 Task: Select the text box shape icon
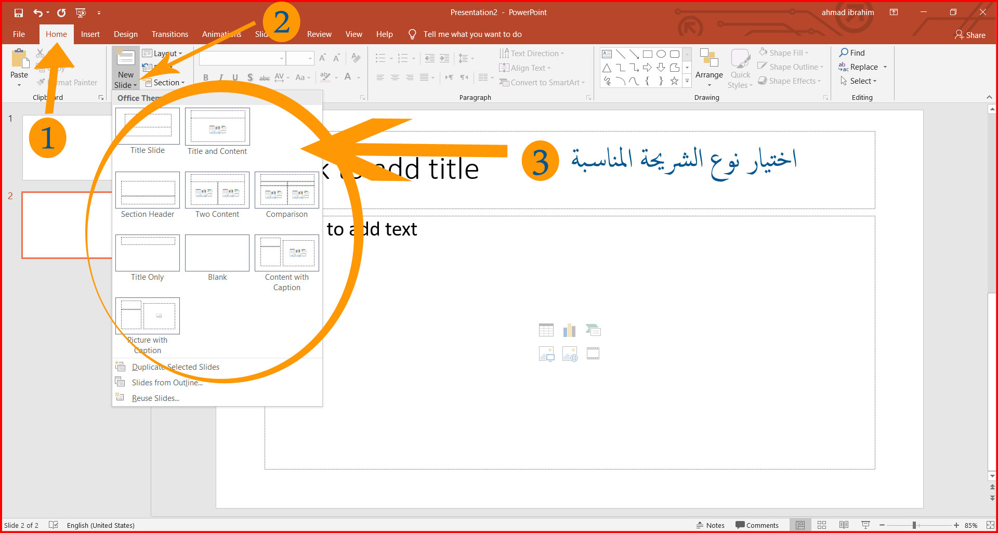(x=607, y=54)
